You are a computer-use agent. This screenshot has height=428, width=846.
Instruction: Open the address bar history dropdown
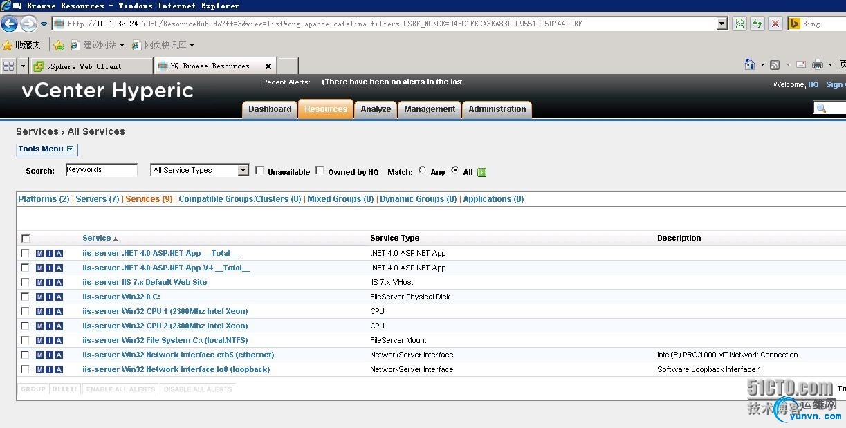(x=722, y=24)
